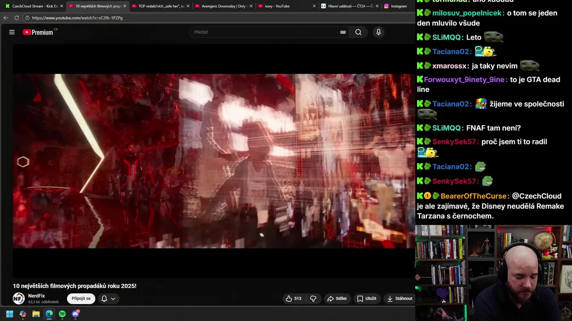This screenshot has height=321, width=572.
Task: Save video with Uložit button
Action: (x=366, y=299)
